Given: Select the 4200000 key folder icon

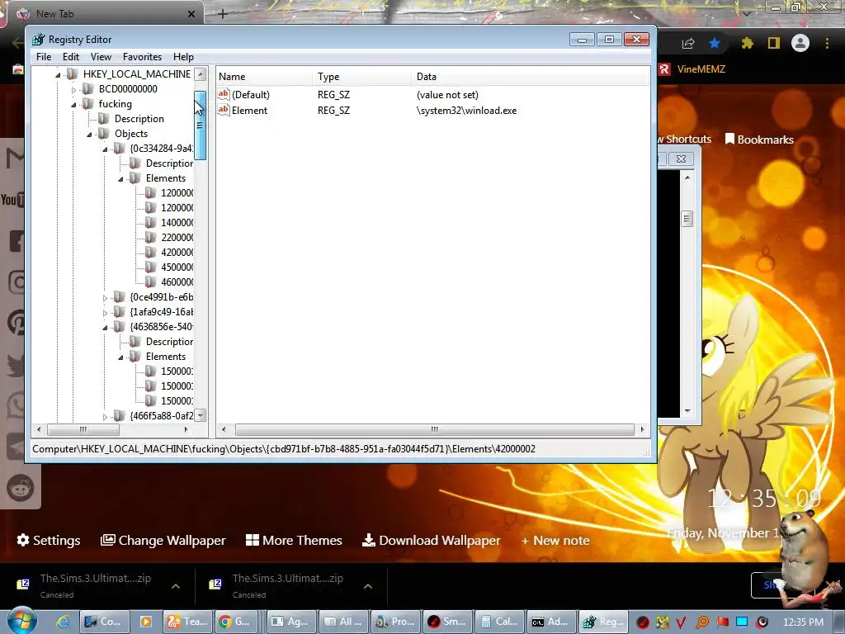Looking at the screenshot, I should (x=151, y=252).
